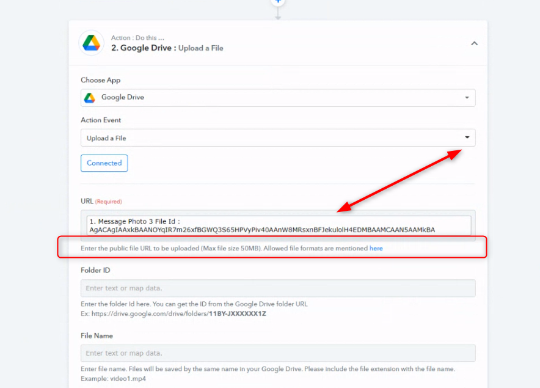Click the URL (Required) label
Screen dimensions: 540x388
point(101,201)
